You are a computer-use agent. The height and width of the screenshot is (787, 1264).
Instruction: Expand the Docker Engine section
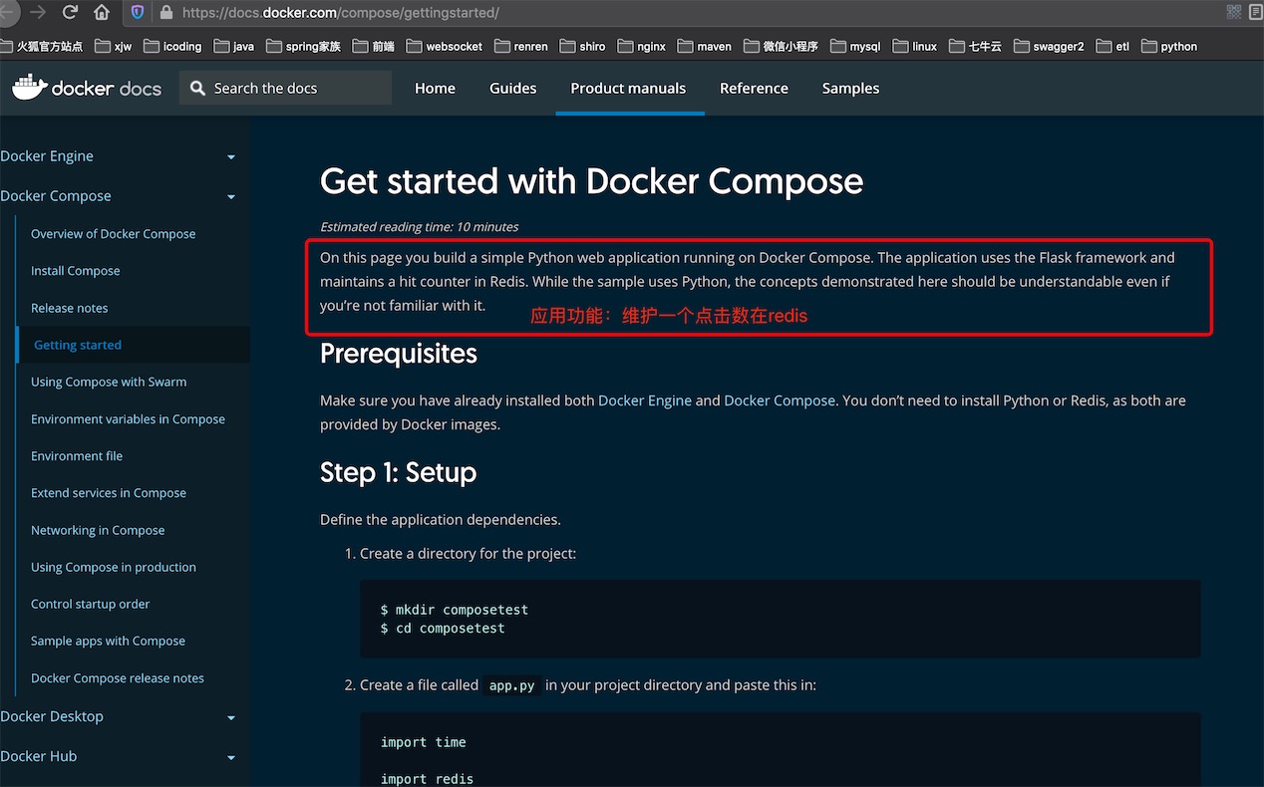[231, 157]
